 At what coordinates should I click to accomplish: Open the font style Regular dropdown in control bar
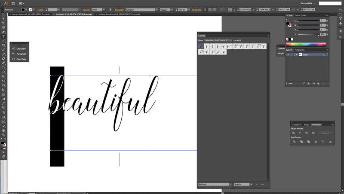(172, 9)
